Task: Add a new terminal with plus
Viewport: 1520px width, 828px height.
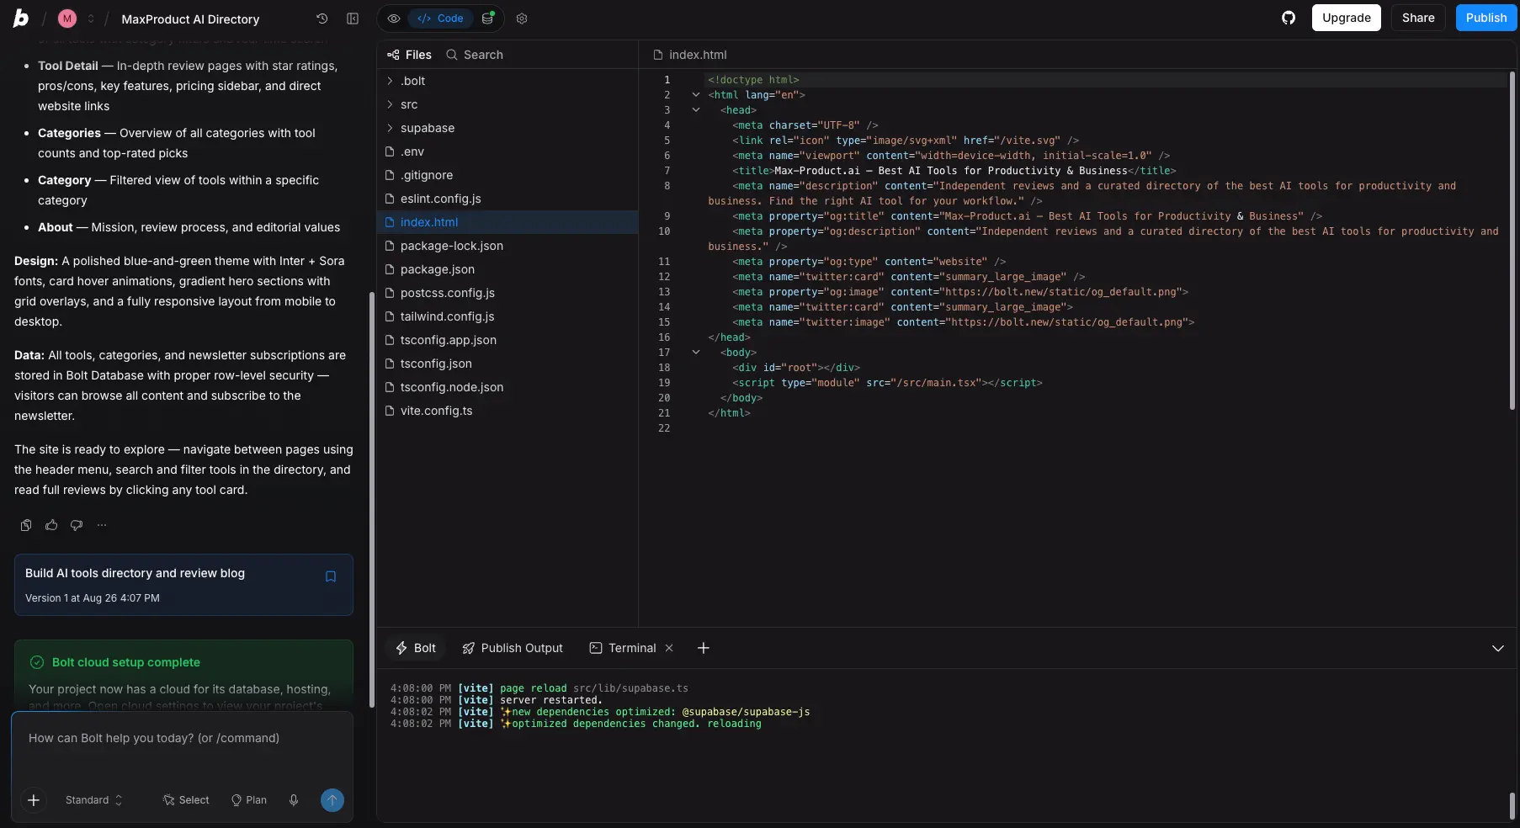Action: tap(704, 648)
